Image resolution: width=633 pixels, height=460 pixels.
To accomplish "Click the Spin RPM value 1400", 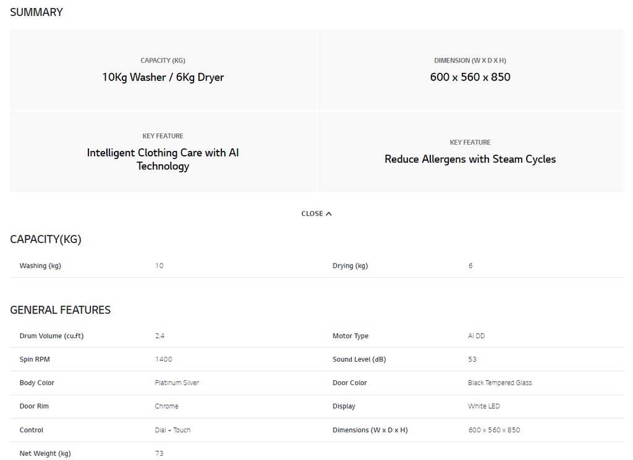I will 163,359.
